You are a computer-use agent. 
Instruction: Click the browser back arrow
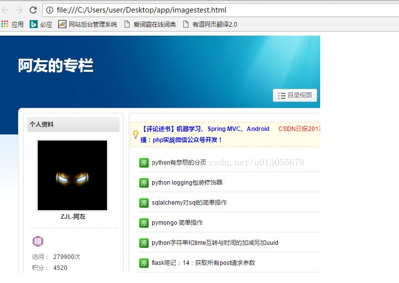5,10
